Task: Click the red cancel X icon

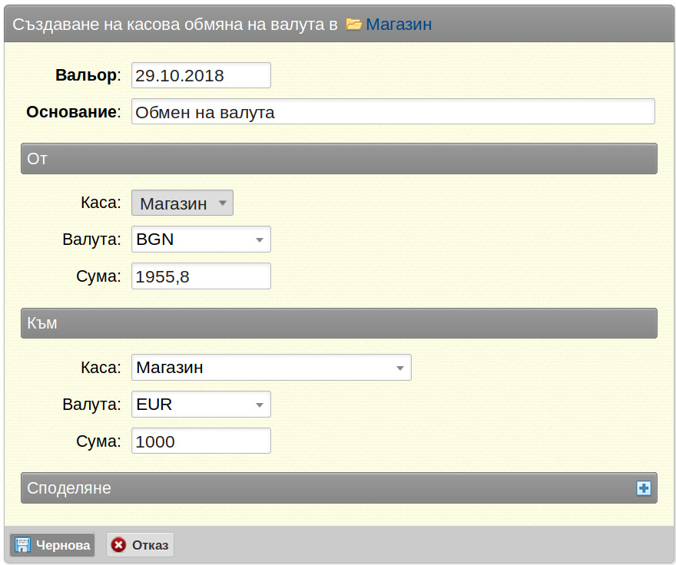Action: coord(118,545)
